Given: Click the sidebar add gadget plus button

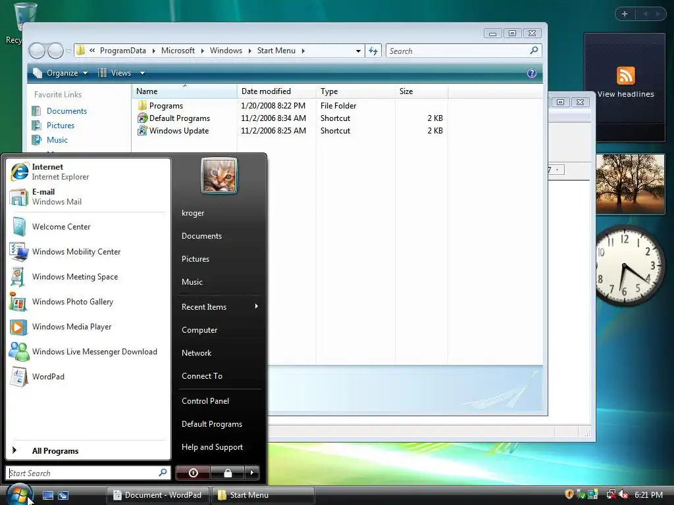Looking at the screenshot, I should point(625,14).
